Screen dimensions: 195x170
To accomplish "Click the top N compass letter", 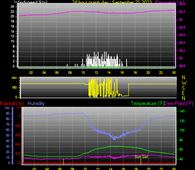I will click(184, 78).
